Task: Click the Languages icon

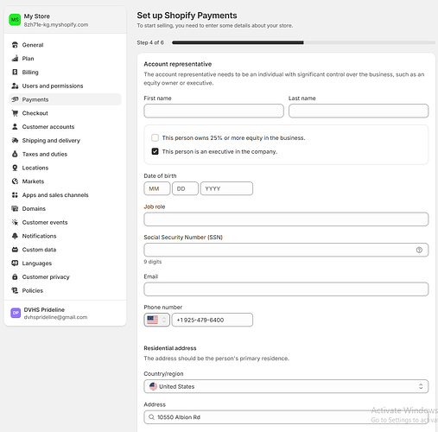Action: point(15,263)
